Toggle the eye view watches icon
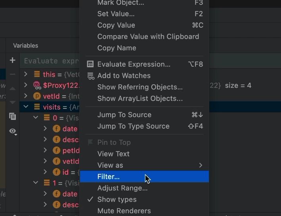This screenshot has height=216, width=281. click(13, 131)
